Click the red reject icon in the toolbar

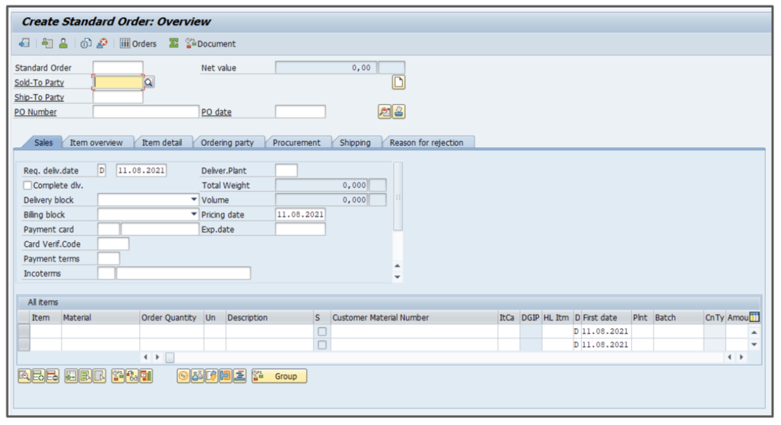(x=102, y=43)
